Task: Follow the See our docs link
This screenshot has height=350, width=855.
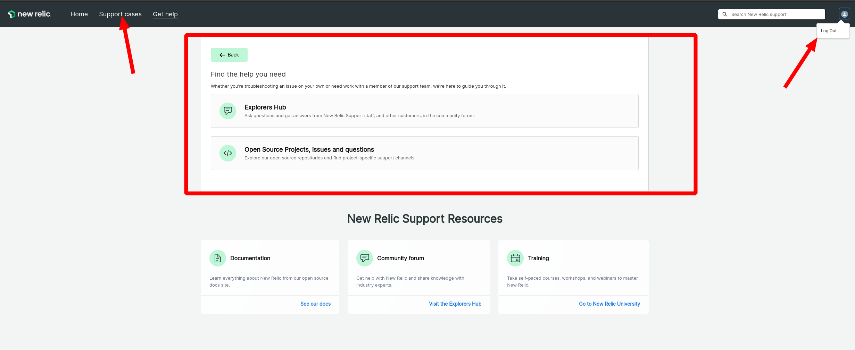Action: [x=315, y=304]
